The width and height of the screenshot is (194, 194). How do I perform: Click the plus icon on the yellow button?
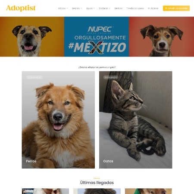166,8
